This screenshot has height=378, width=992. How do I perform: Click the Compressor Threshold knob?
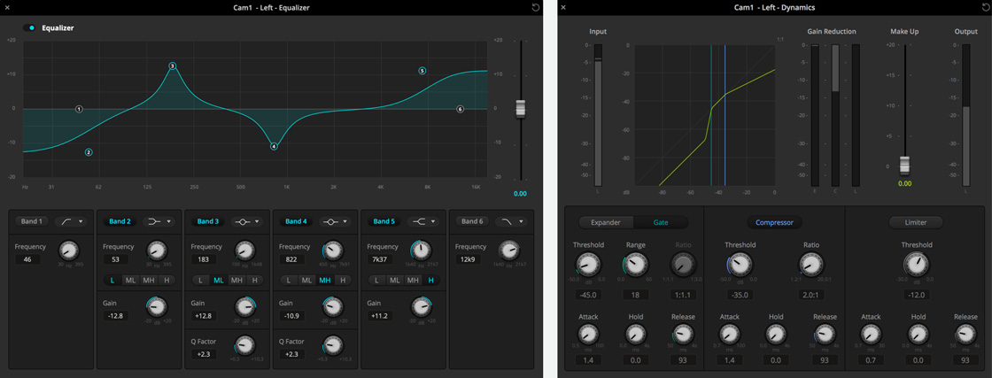[740, 265]
